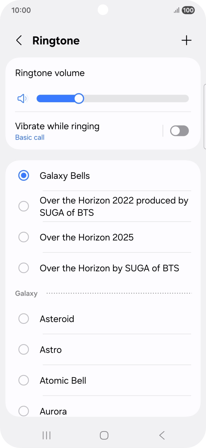
Task: Enable Vibrate while ringing
Action: [x=179, y=131]
